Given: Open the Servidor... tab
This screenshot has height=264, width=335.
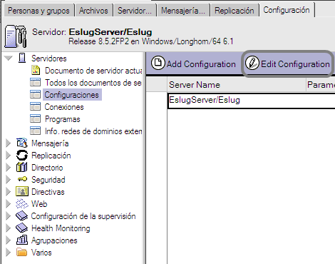Looking at the screenshot, I should pos(135,11).
